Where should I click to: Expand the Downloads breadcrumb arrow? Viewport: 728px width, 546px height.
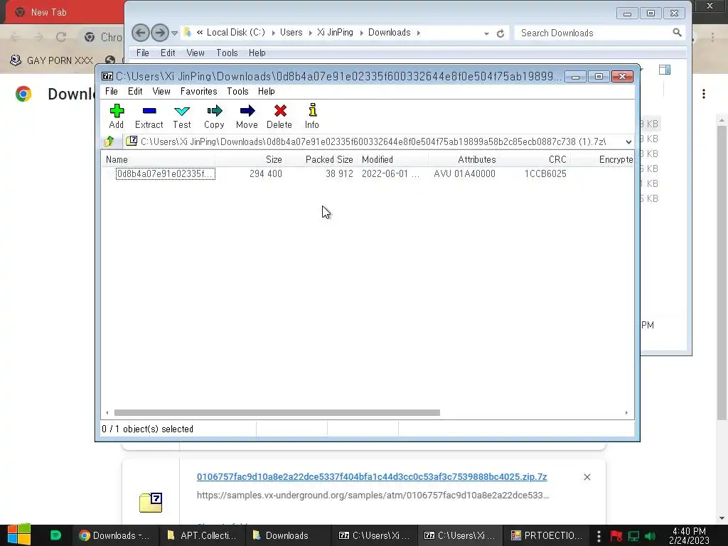(x=418, y=33)
